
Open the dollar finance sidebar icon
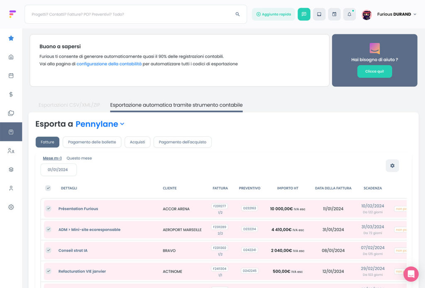pos(11,94)
